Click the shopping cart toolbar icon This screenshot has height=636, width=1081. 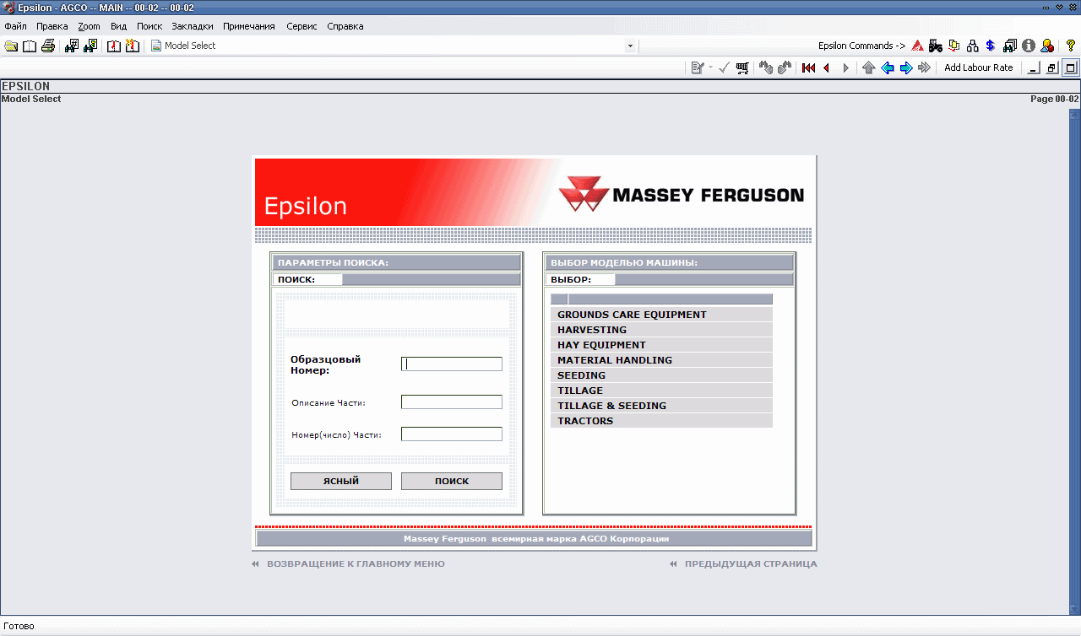pyautogui.click(x=742, y=67)
